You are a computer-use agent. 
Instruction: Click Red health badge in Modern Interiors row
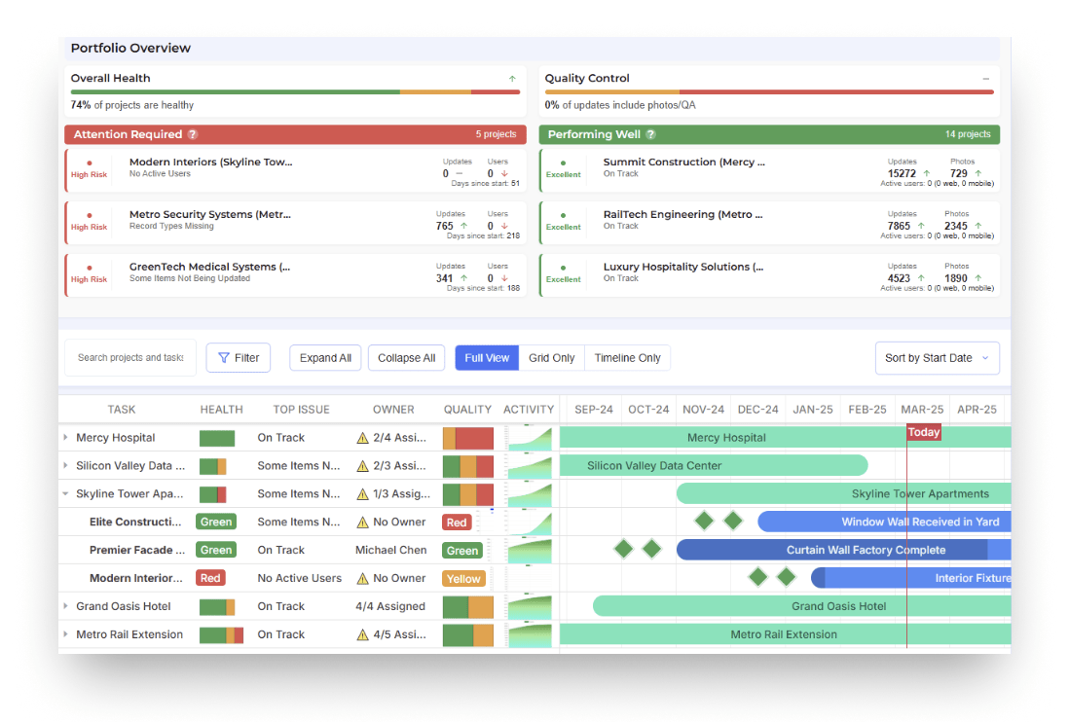[210, 578]
